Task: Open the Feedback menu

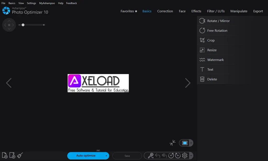Action: (71, 3)
